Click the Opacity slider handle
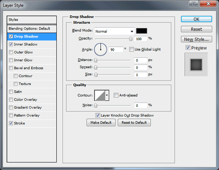Screen dimensions: 219x170 (x=131, y=39)
